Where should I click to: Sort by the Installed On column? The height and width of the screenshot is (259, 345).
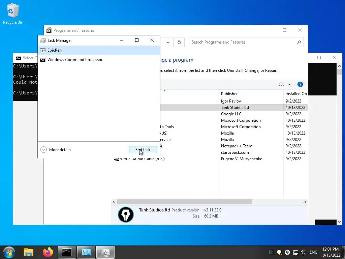click(296, 94)
